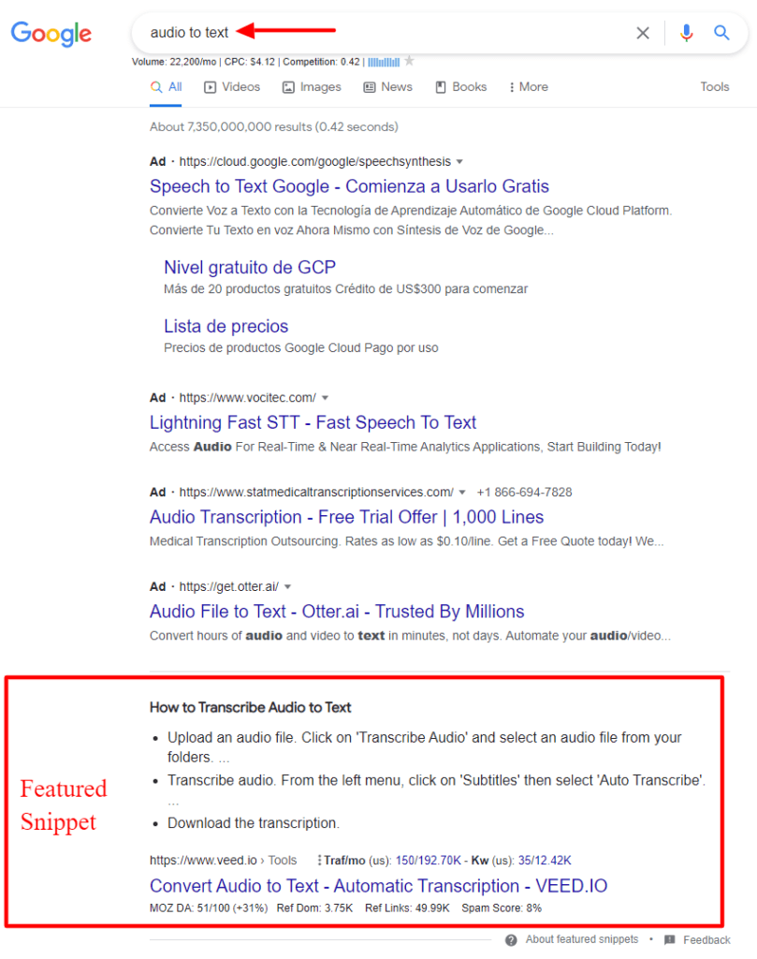Click the 'About 7,350,000,000 results' text
This screenshot has height=959, width=757.
point(274,127)
